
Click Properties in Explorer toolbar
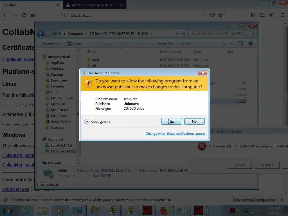click(165, 43)
